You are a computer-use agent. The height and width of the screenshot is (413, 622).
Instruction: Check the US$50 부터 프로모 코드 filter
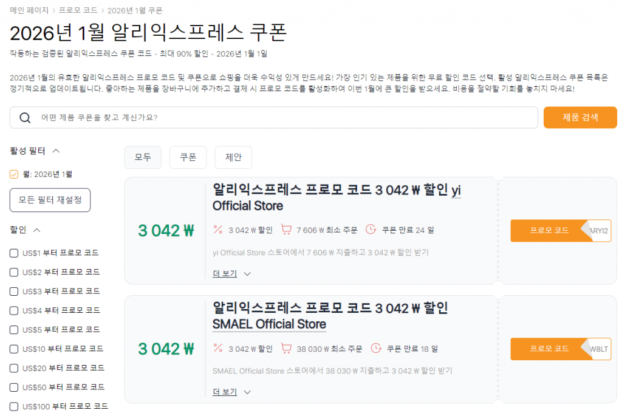[x=13, y=387]
